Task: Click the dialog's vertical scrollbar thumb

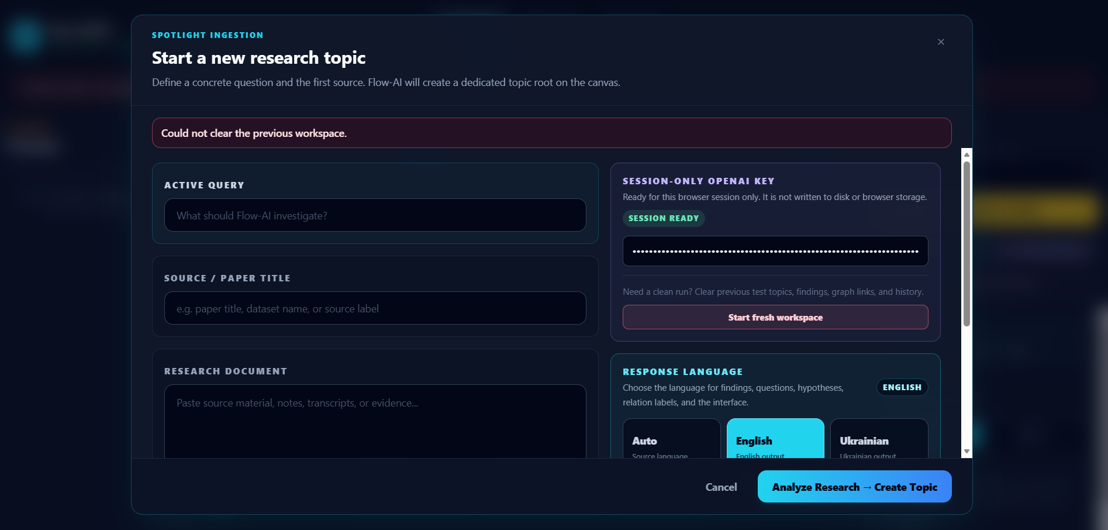Action: coord(967,244)
